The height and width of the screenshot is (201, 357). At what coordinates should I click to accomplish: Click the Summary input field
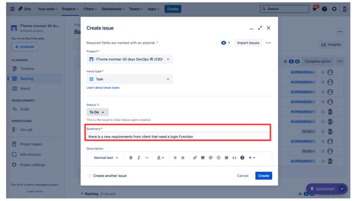click(178, 136)
